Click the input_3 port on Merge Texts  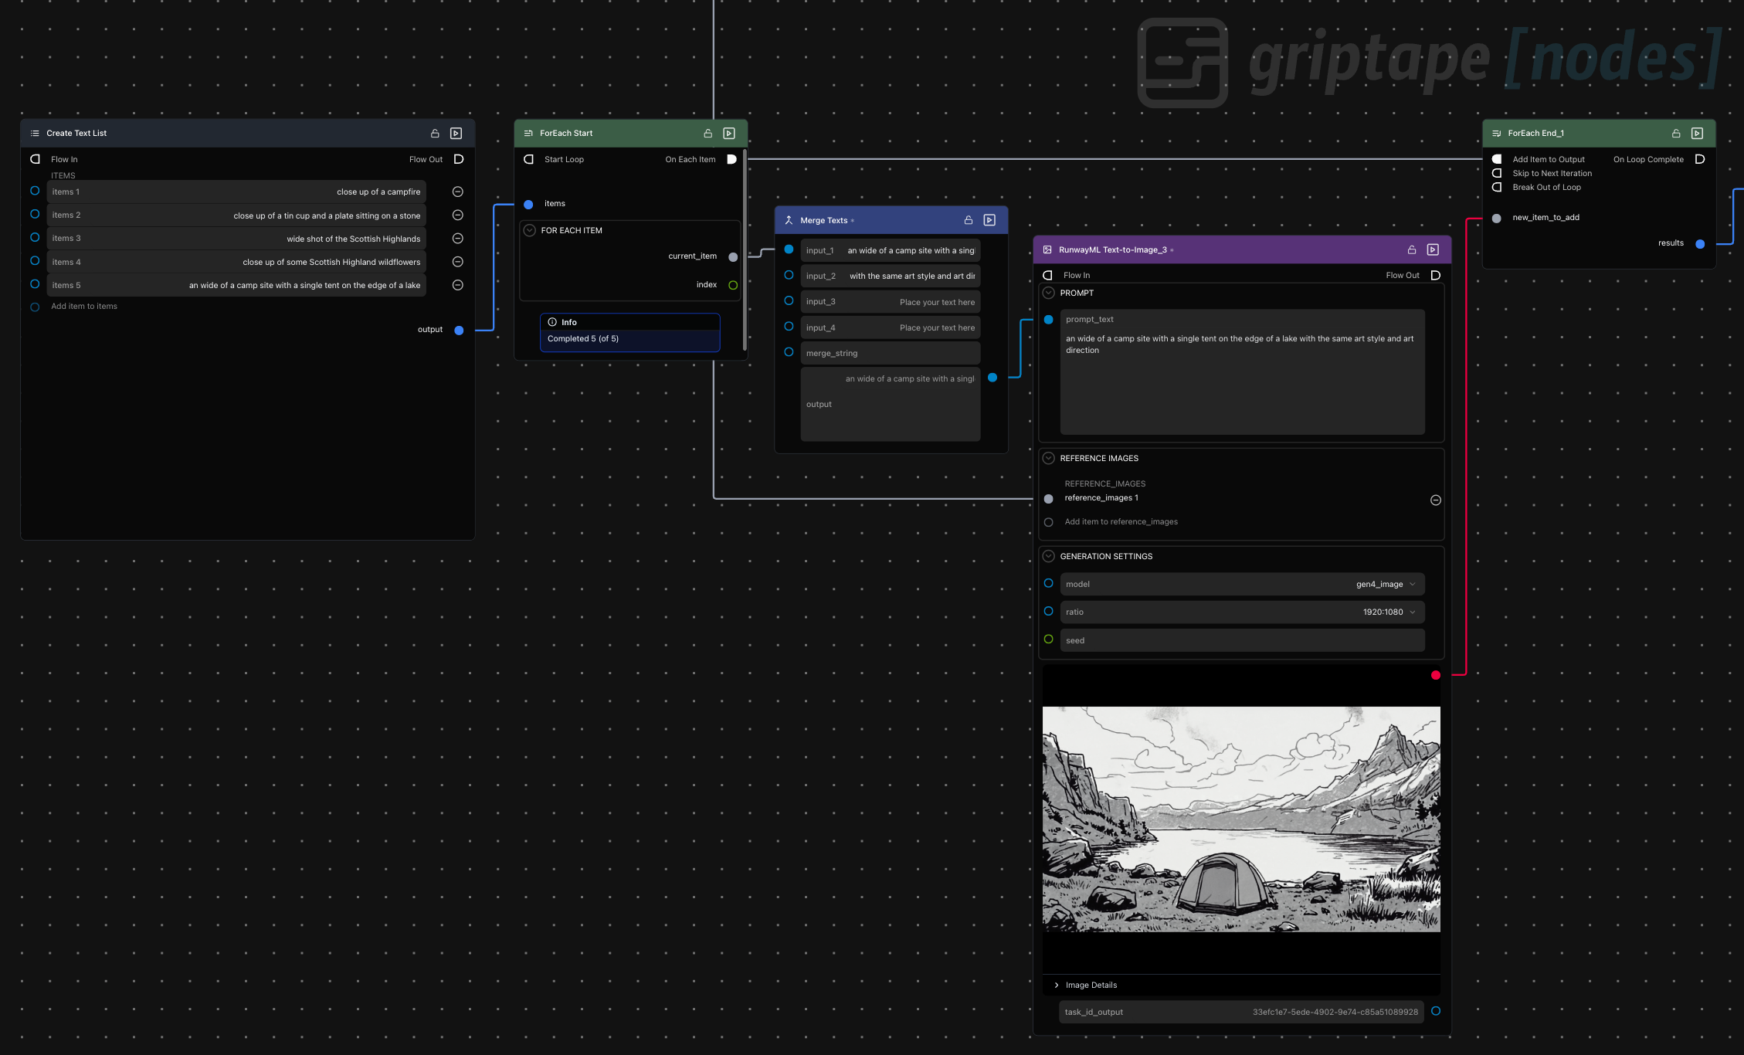tap(789, 301)
